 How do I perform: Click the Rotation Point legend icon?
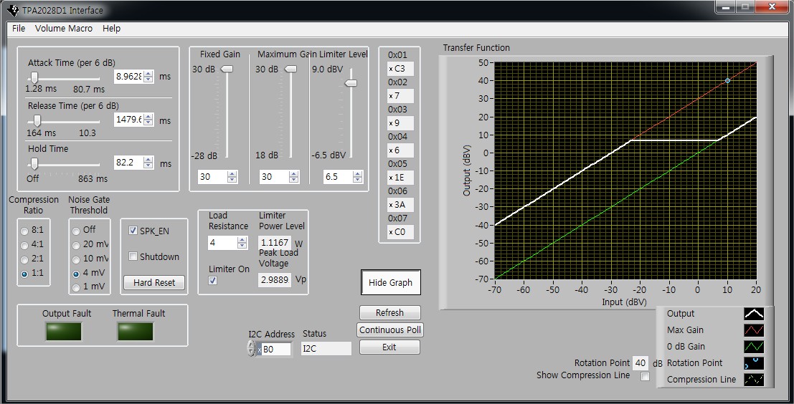pyautogui.click(x=754, y=363)
